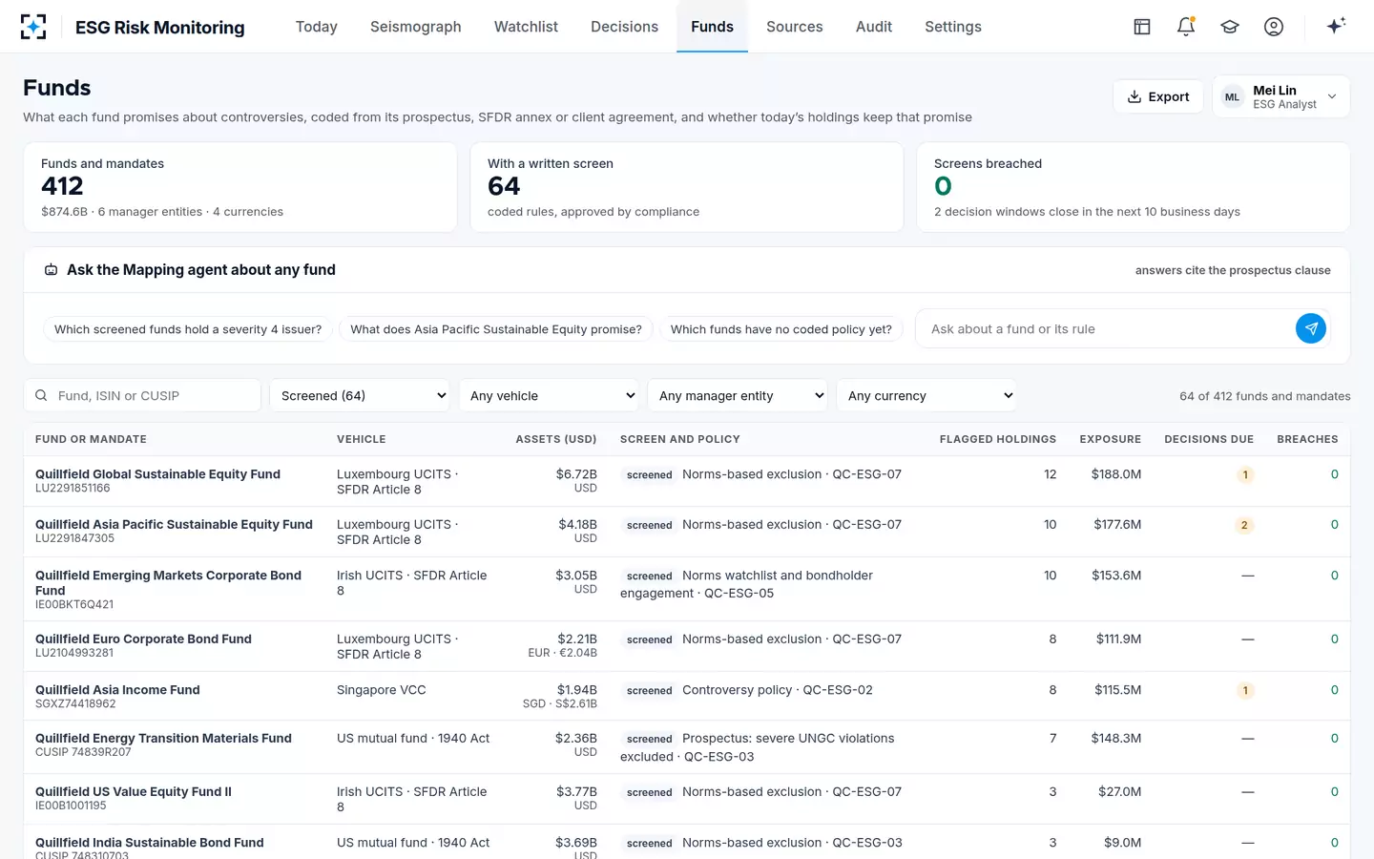This screenshot has height=859, width=1374.
Task: Click the Screens breached summary card
Action: click(x=1133, y=187)
